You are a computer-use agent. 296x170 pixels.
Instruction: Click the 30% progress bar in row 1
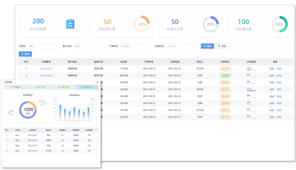(252, 70)
